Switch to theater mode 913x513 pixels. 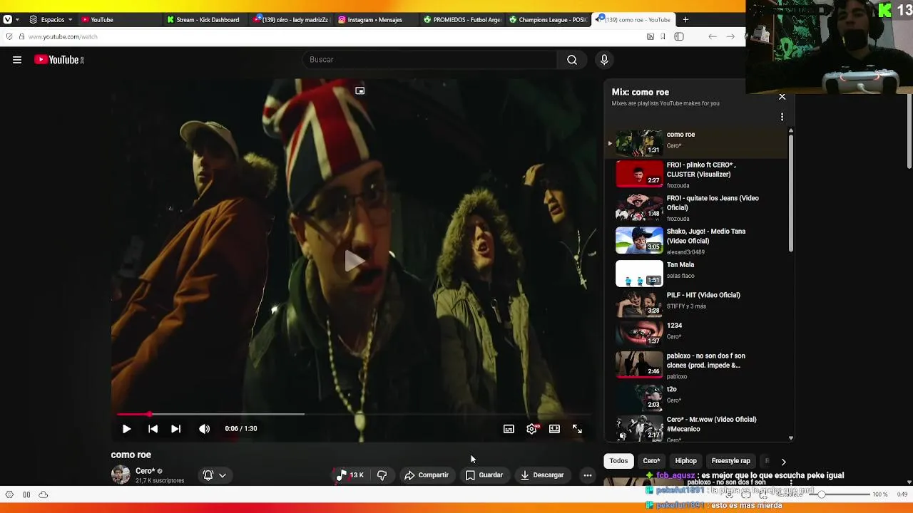(554, 429)
